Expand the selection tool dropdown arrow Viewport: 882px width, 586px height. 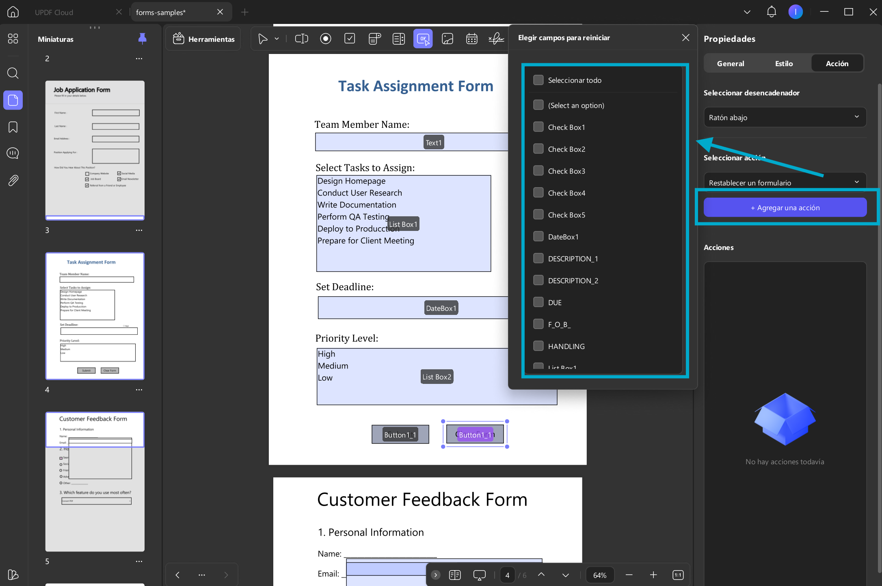point(277,39)
